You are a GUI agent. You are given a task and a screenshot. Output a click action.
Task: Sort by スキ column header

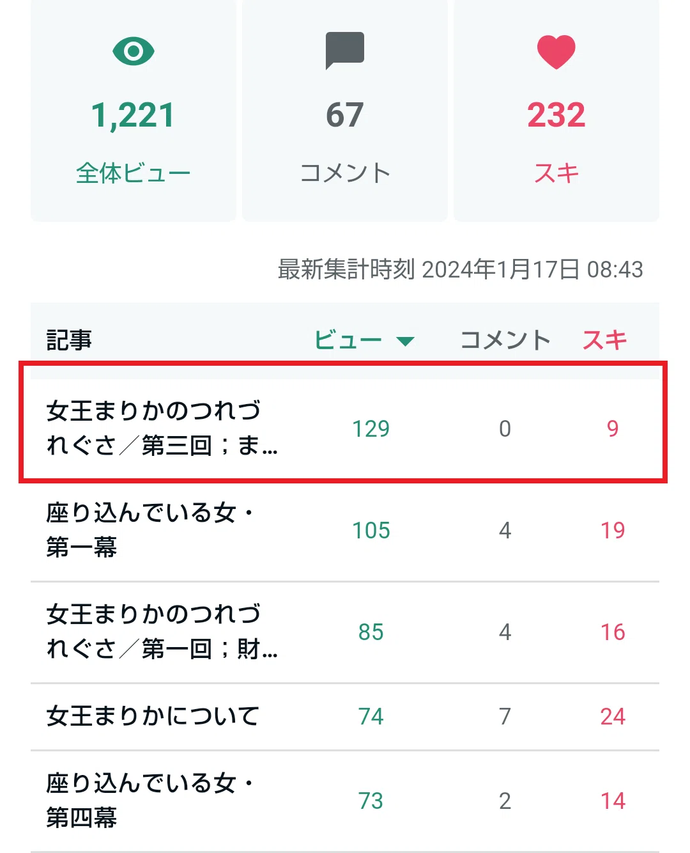pos(604,340)
